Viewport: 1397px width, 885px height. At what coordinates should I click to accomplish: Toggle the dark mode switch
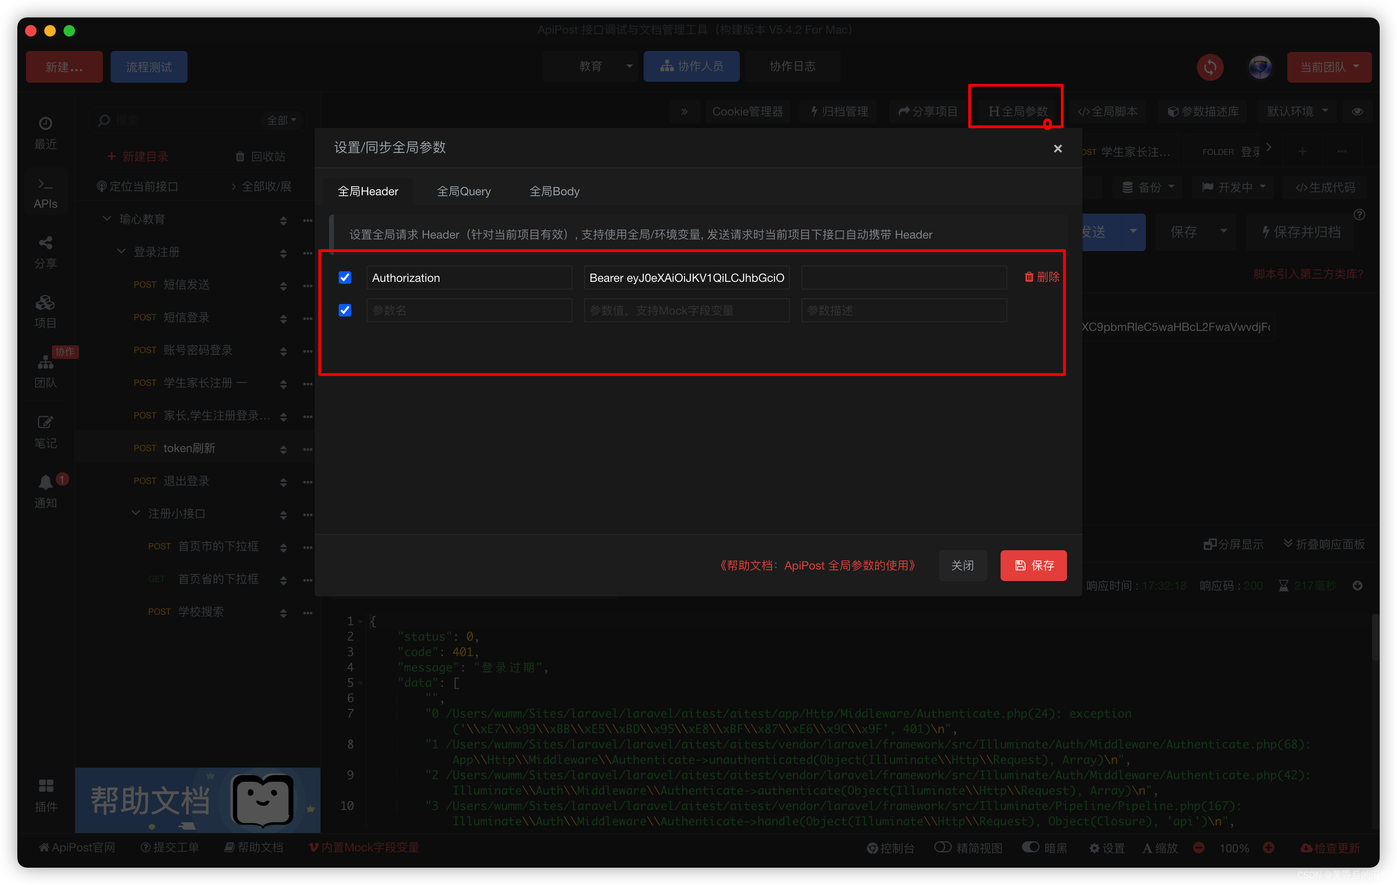coord(1030,847)
